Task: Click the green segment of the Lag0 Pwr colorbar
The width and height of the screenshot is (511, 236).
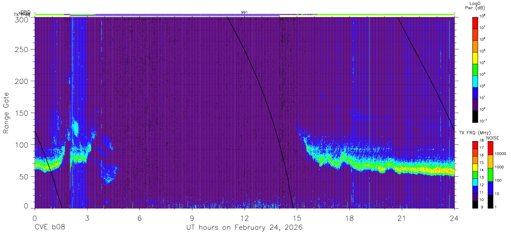Action: pyautogui.click(x=475, y=69)
